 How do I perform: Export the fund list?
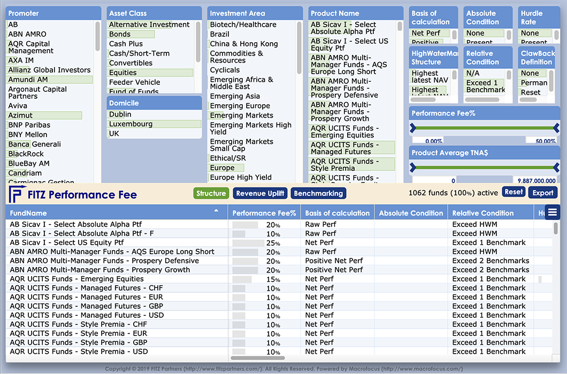[543, 192]
